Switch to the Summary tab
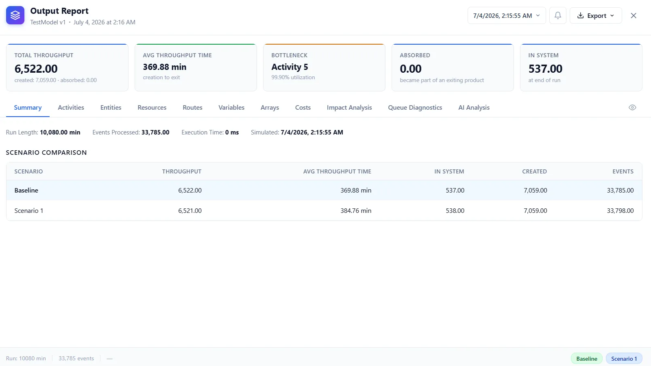 [28, 108]
